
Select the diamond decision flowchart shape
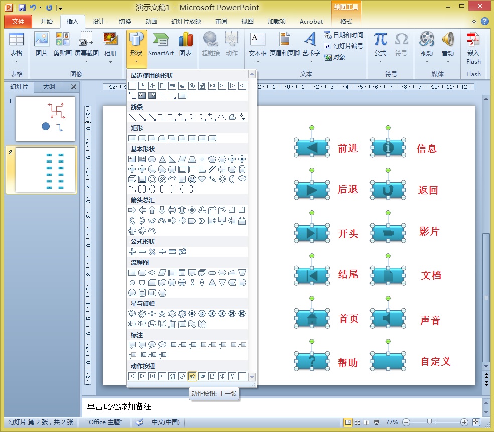152,272
